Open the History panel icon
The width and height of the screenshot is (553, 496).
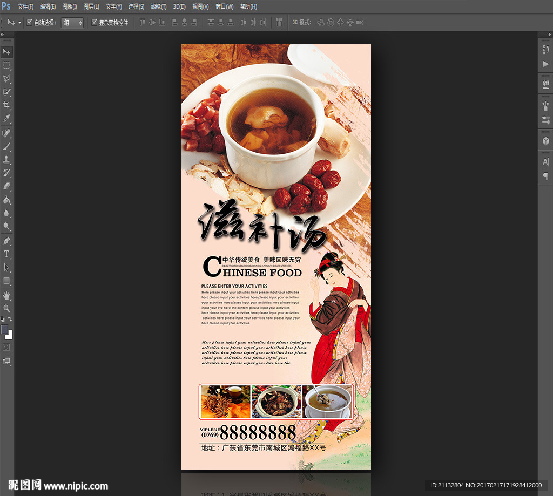(x=545, y=50)
